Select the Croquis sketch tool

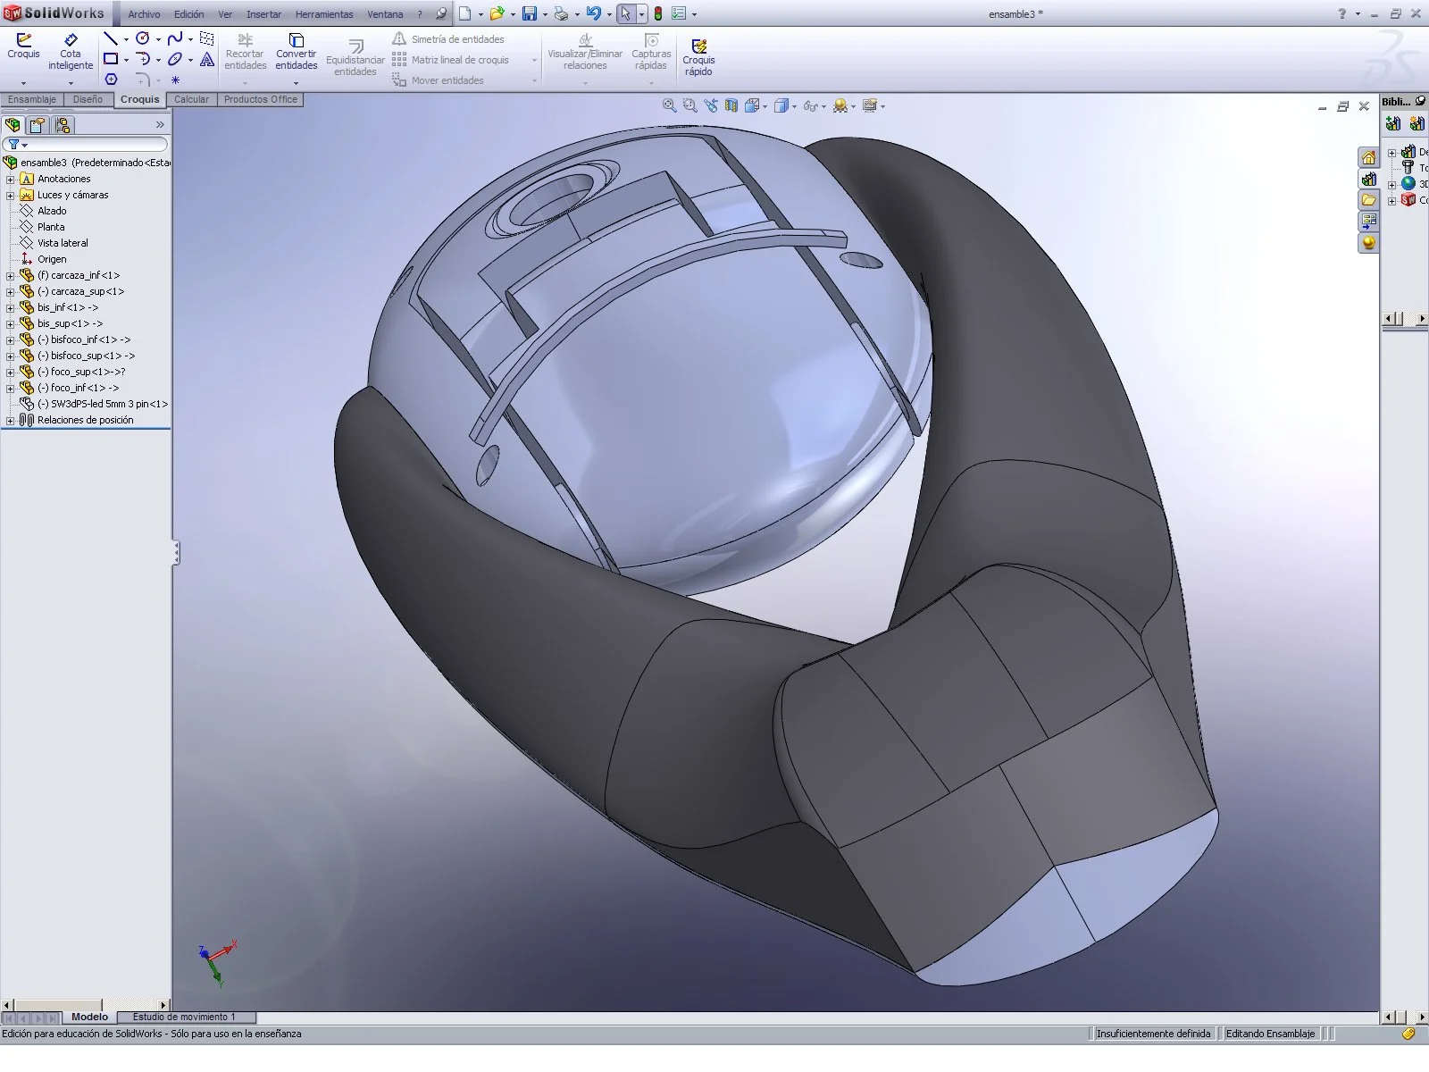tap(23, 46)
